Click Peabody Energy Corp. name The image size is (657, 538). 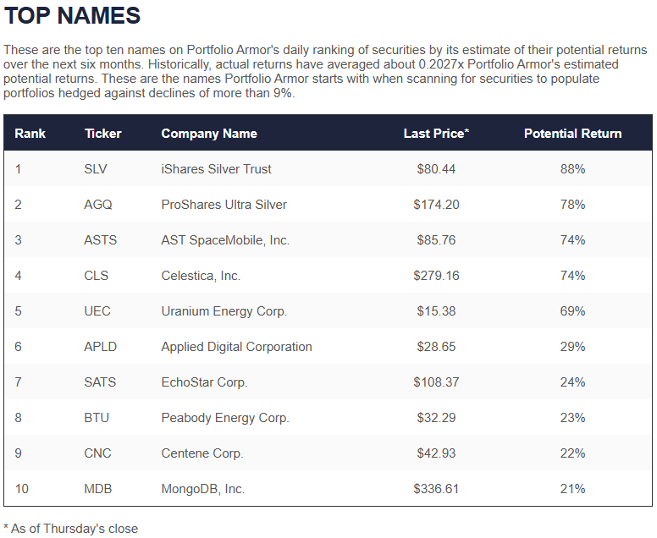pyautogui.click(x=225, y=418)
